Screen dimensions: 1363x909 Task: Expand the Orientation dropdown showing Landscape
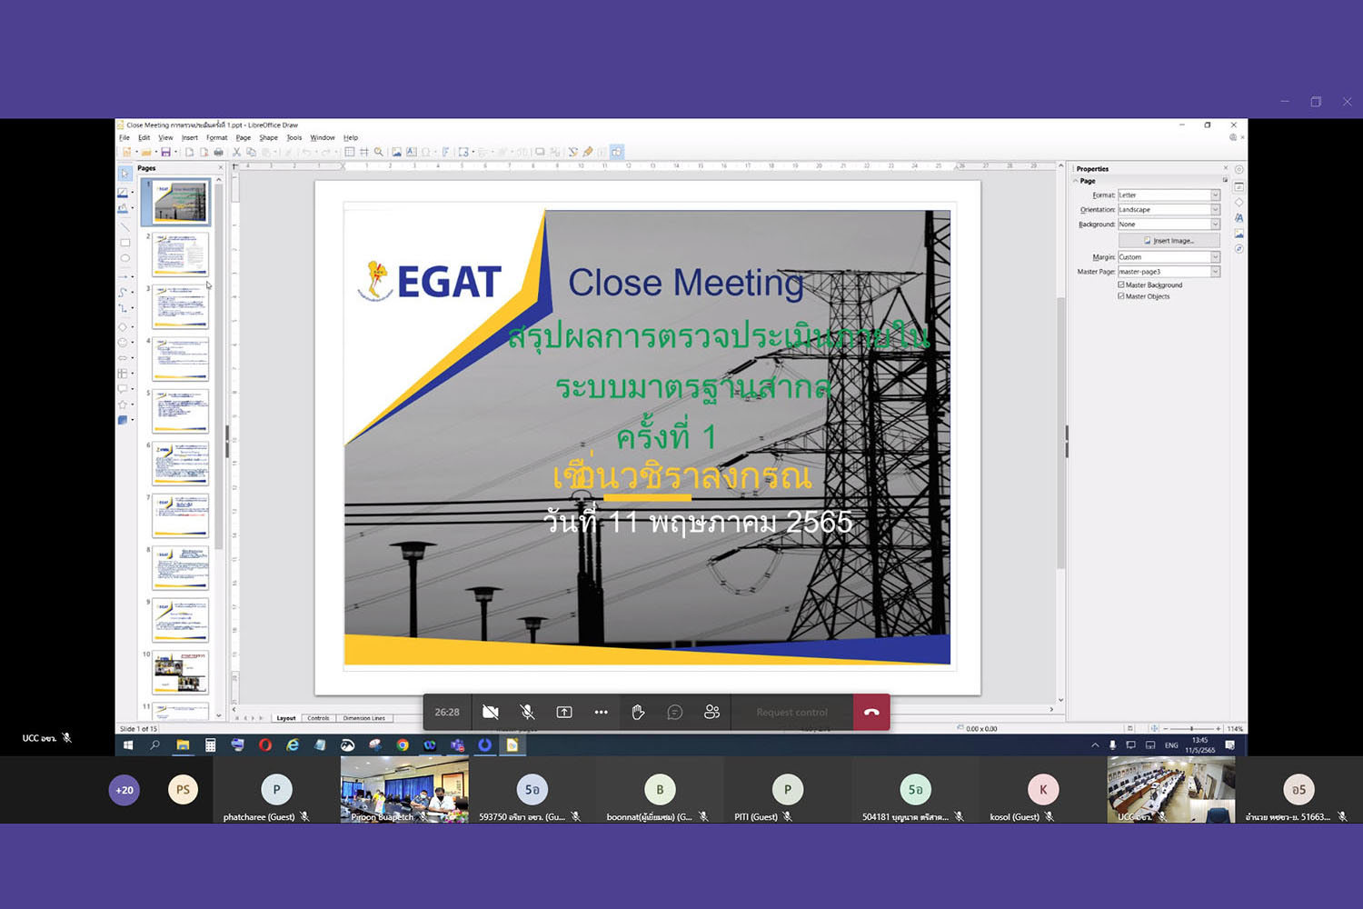point(1215,210)
